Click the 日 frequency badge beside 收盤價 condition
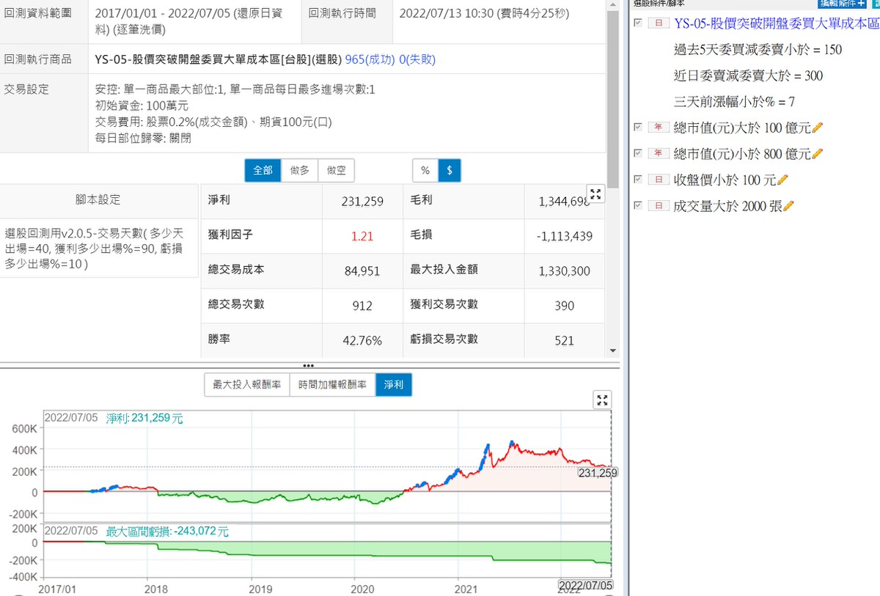Screen dimensions: 880x596 658,180
